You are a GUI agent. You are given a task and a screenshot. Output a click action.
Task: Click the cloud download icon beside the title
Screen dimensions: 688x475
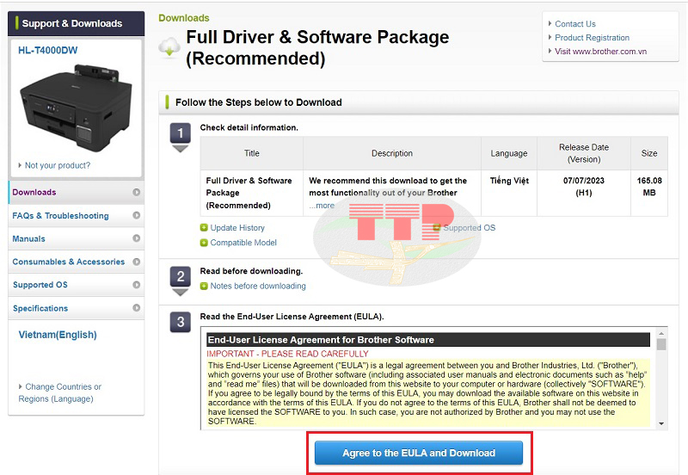169,47
